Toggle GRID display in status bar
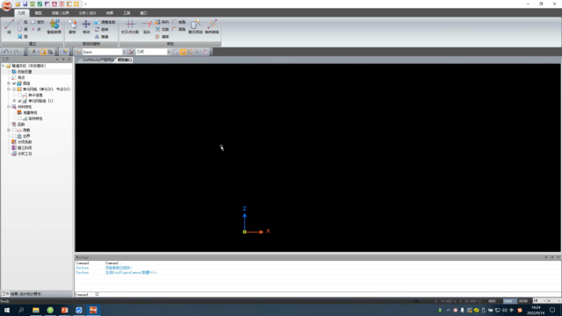This screenshot has width=562, height=316. [492, 301]
